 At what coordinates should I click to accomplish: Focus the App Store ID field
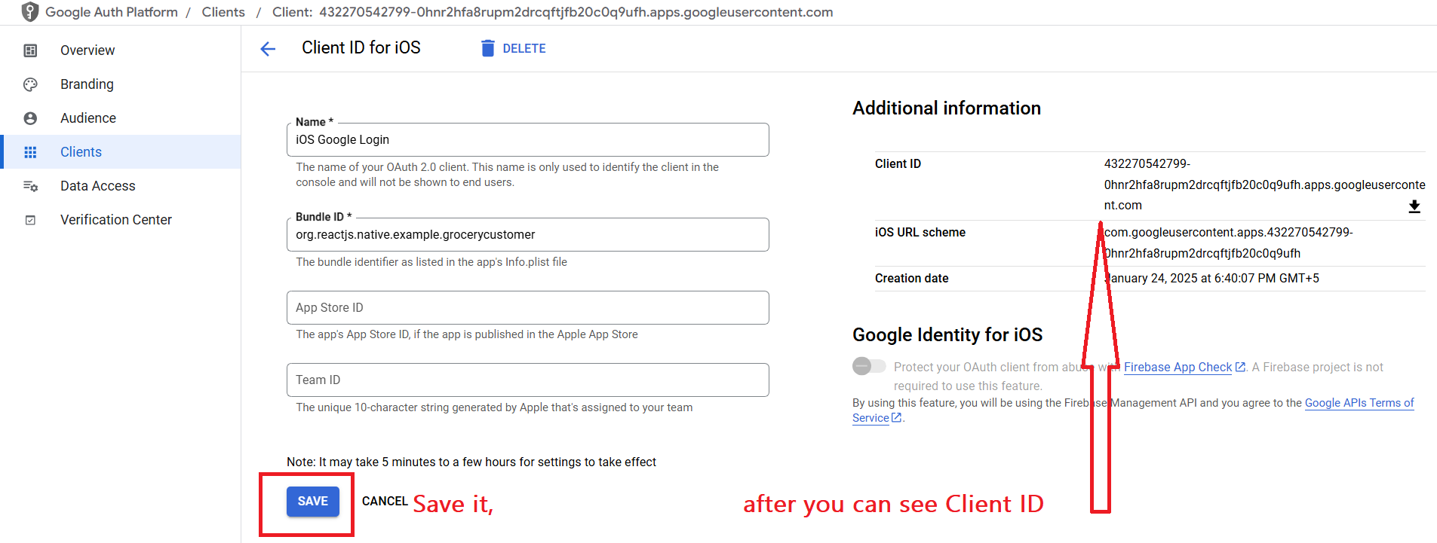pyautogui.click(x=528, y=308)
